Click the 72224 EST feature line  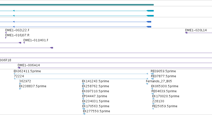pyautogui.click(x=81, y=79)
